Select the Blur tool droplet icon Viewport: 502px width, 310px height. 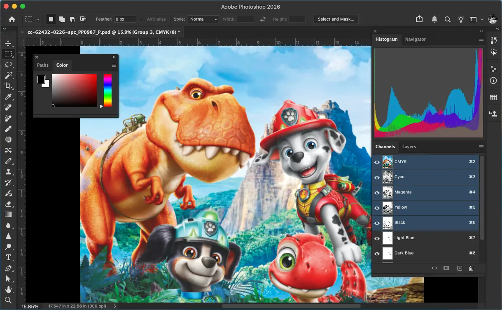[8, 225]
